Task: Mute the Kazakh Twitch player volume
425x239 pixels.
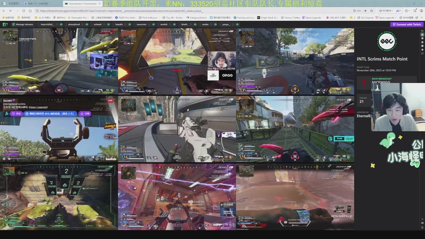Action: tap(10, 159)
